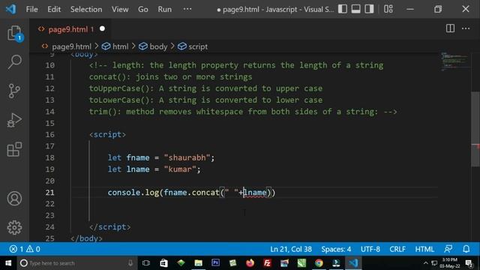
Task: Open errors and warnings problems indicator
Action: (x=25, y=249)
